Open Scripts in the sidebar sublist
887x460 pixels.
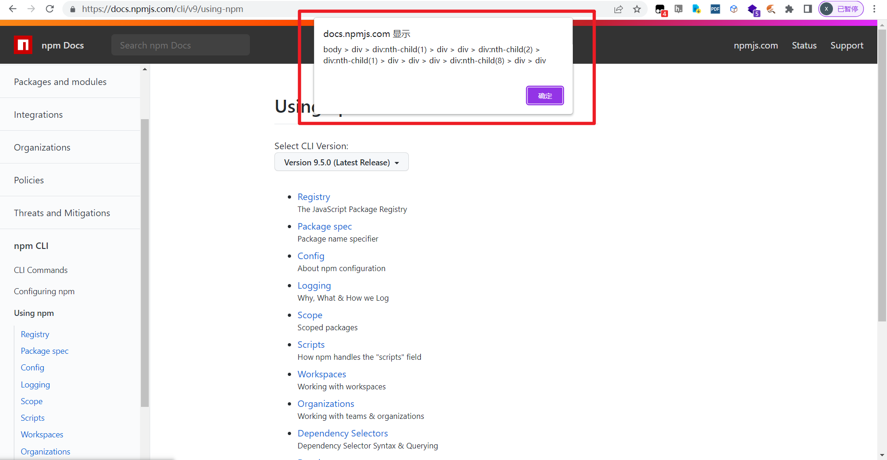point(33,418)
